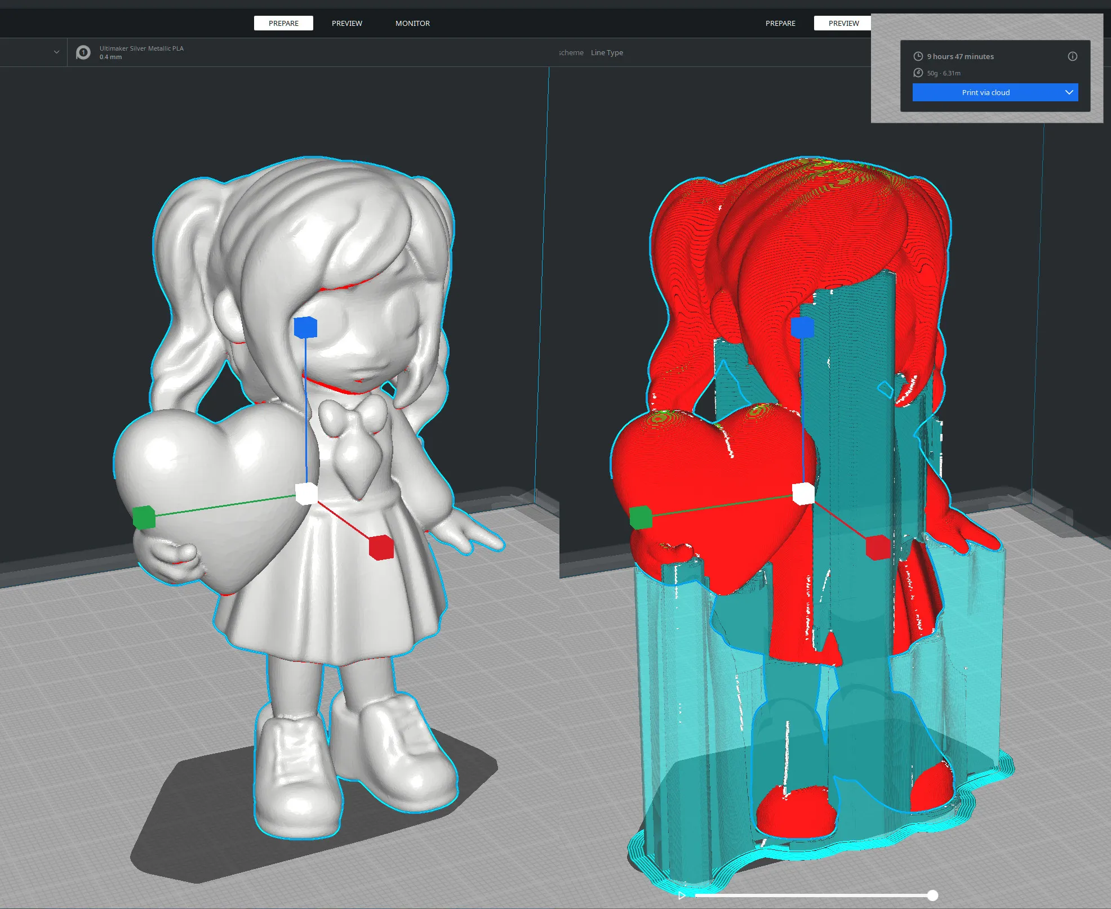Open the print time info icon
The height and width of the screenshot is (909, 1111).
click(1073, 56)
